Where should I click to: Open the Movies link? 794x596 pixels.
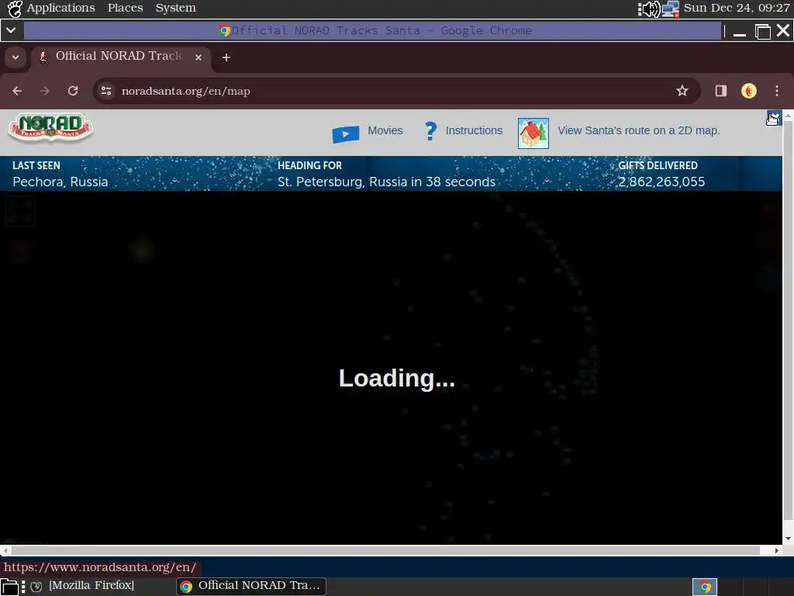(x=385, y=130)
